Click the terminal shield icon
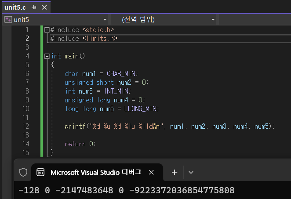291x199 pixels. (x=23, y=172)
